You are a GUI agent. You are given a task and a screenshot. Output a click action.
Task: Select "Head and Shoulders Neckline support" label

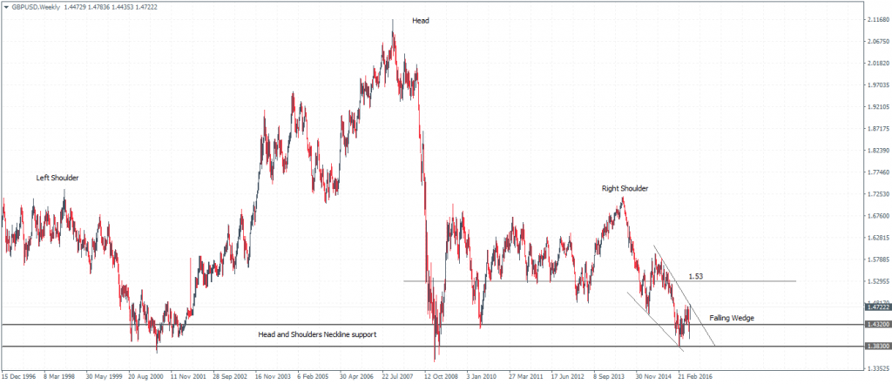point(317,334)
